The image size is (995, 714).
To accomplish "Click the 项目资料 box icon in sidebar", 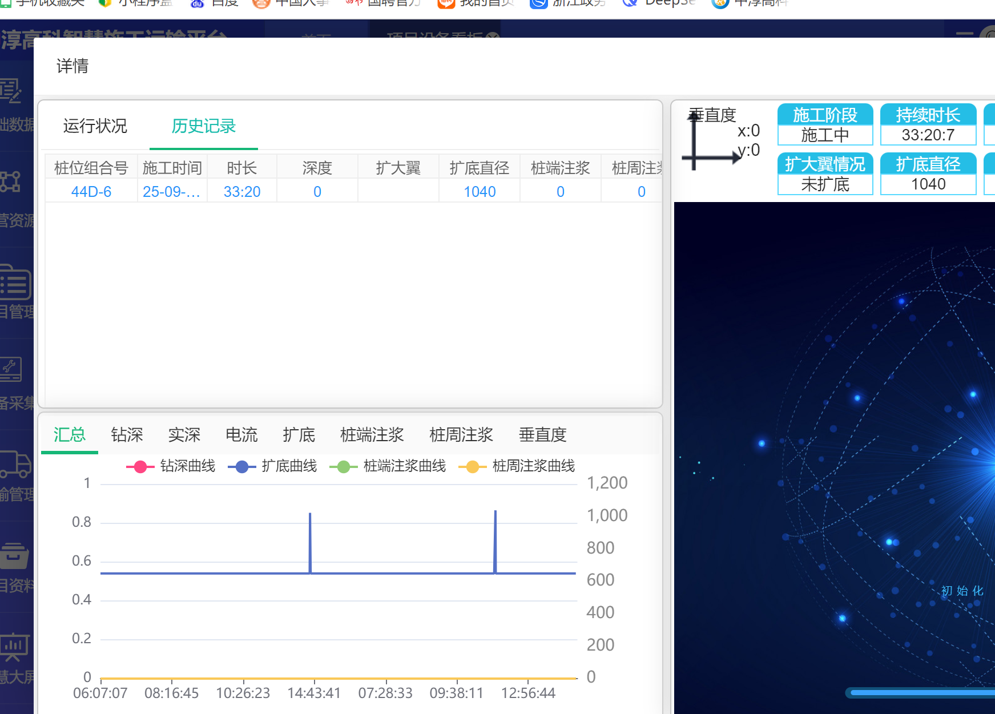I will pos(14,556).
